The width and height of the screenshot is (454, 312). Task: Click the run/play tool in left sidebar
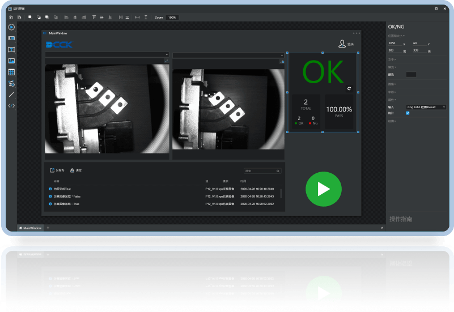coord(11,27)
